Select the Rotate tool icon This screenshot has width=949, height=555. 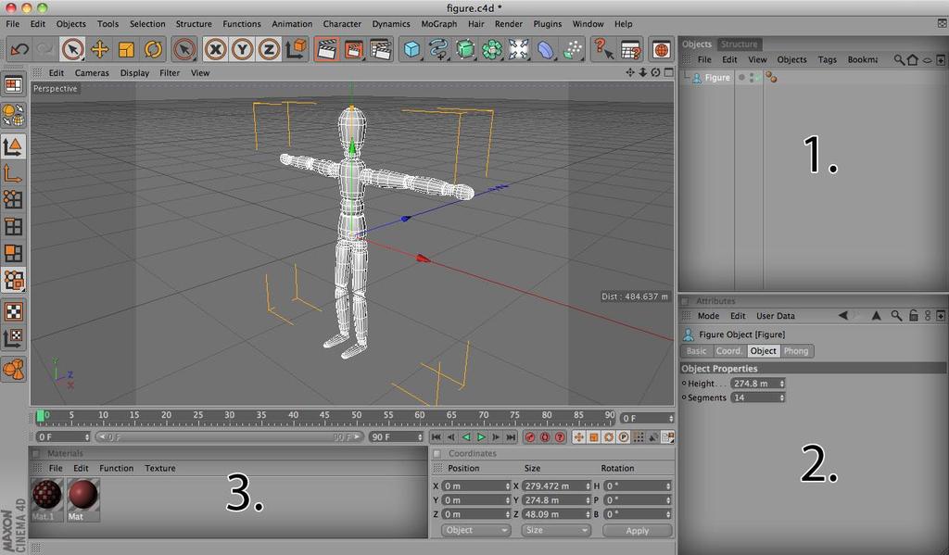153,49
